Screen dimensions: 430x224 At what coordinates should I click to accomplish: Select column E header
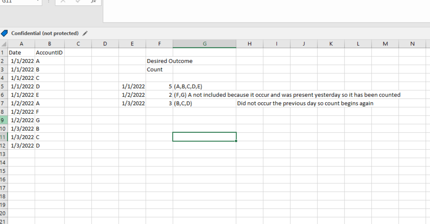tap(132, 44)
